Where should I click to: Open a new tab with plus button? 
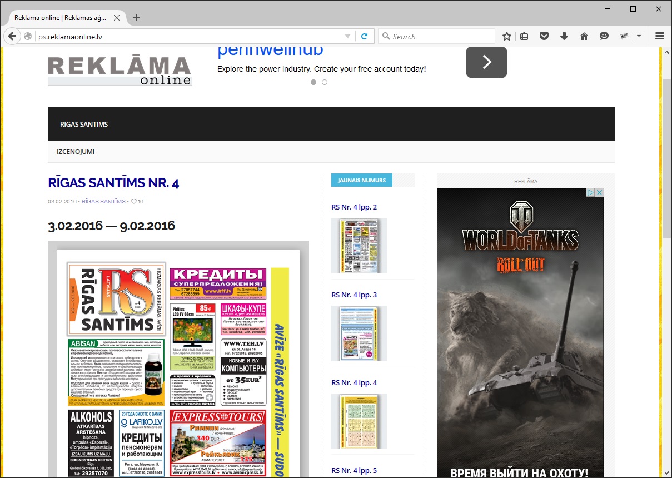[x=136, y=18]
